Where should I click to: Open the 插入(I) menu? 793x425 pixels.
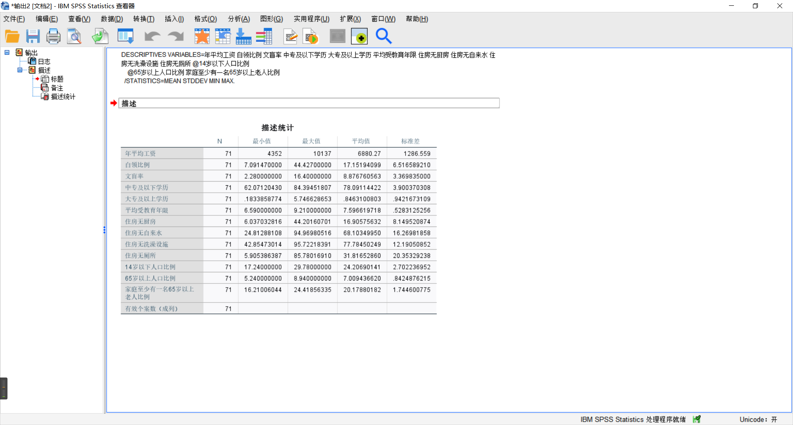click(174, 19)
